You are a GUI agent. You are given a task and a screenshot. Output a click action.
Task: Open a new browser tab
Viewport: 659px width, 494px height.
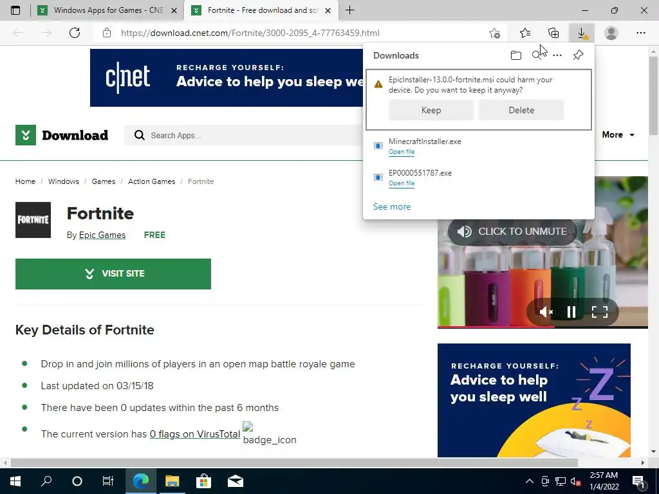(x=349, y=10)
